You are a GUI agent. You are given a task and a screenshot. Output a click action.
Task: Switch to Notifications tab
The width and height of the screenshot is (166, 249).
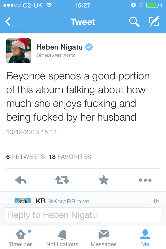pos(62,238)
